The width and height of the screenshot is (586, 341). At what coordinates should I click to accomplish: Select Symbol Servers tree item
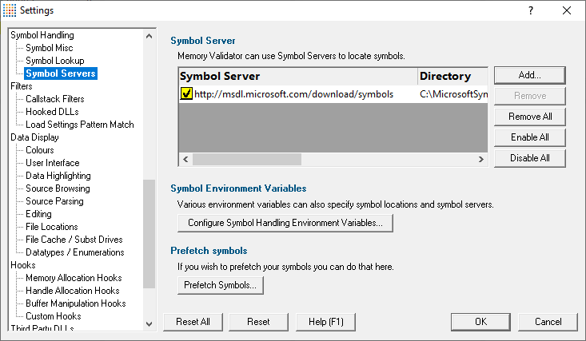[x=61, y=73]
